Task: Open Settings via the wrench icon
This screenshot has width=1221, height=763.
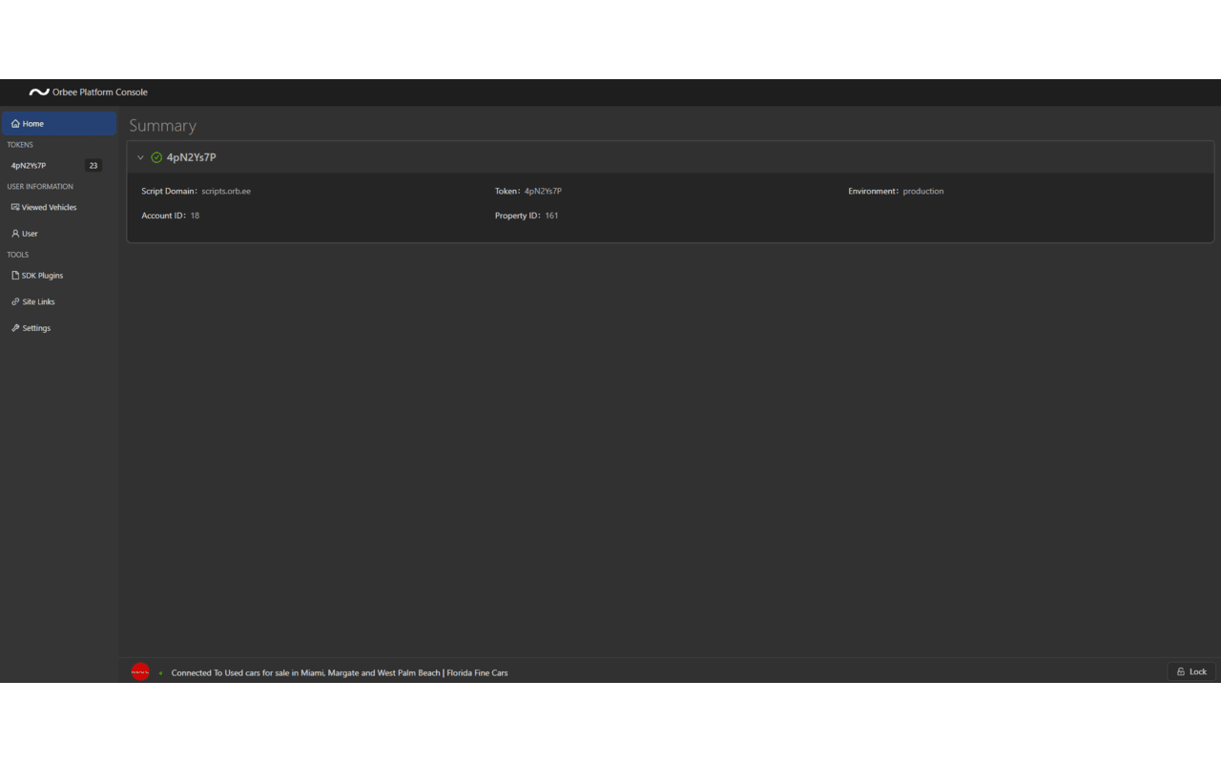Action: tap(13, 328)
